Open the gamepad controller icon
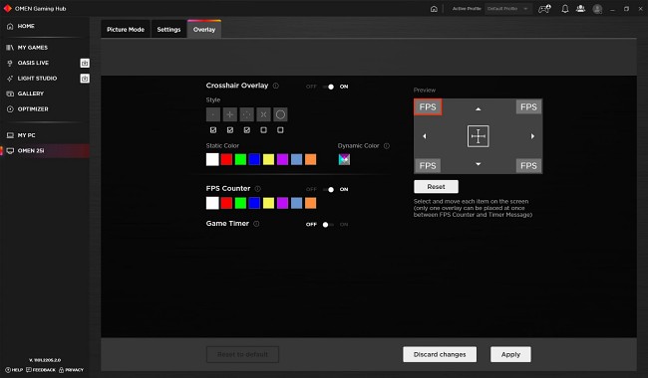This screenshot has width=648, height=378. coord(544,9)
